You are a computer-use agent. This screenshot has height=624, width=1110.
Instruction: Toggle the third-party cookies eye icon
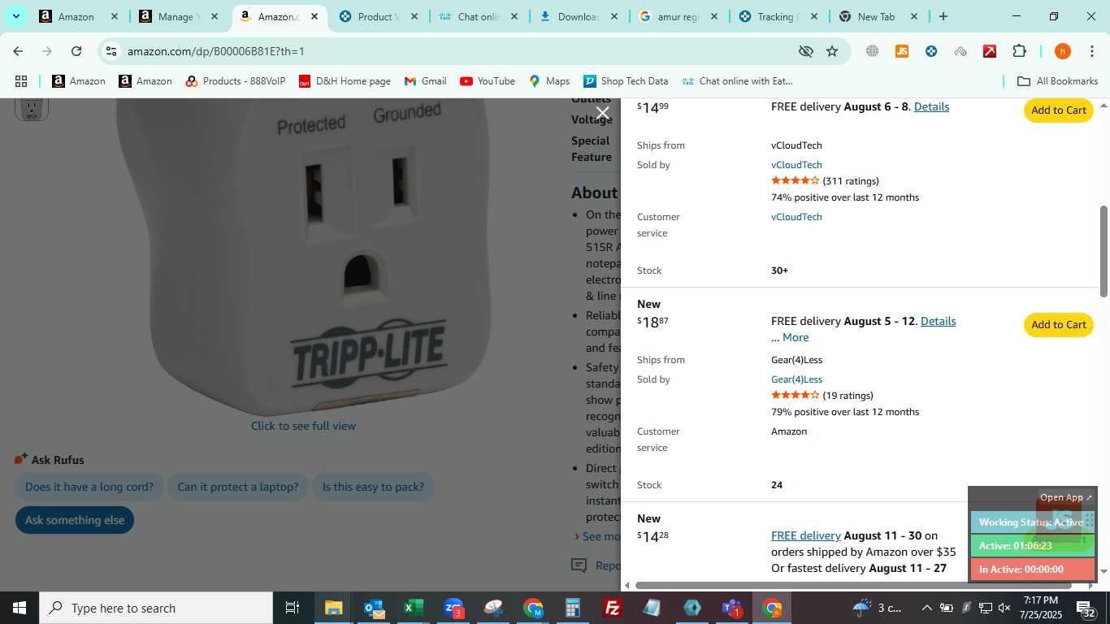coord(805,51)
